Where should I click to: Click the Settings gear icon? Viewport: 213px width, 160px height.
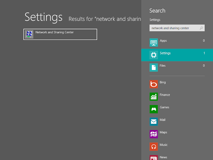[154, 55]
